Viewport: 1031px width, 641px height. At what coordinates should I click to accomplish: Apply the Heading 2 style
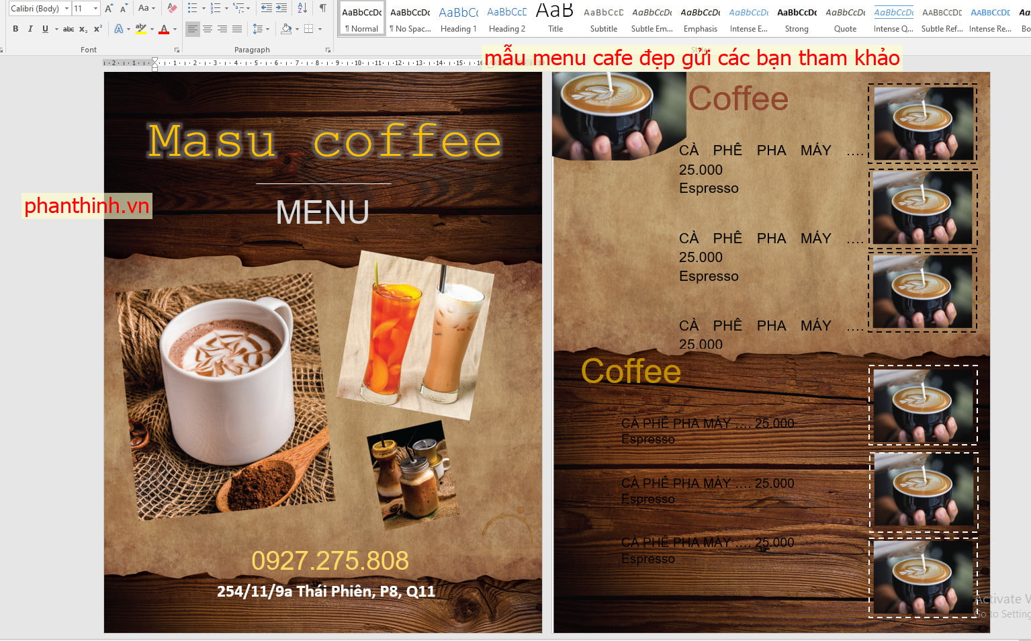pos(507,19)
